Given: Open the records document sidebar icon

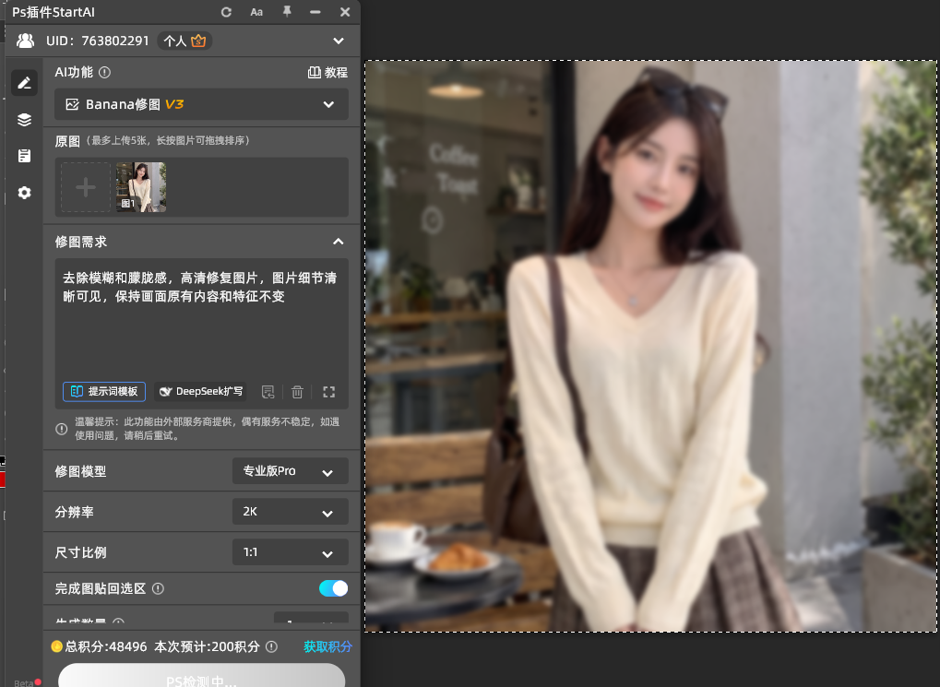Looking at the screenshot, I should point(24,156).
